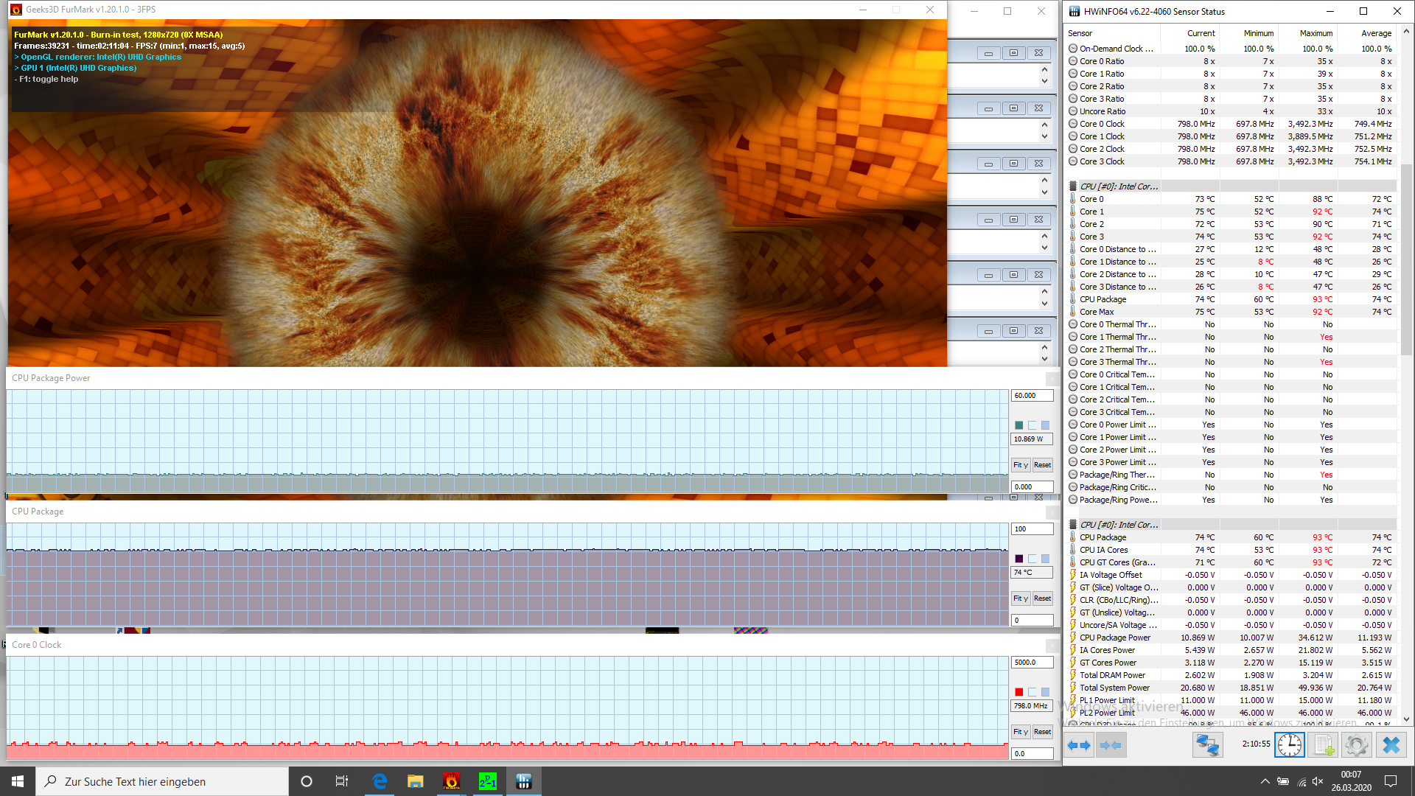Select the teal color swatch of CPU Package Power
The height and width of the screenshot is (796, 1415).
click(x=1019, y=425)
